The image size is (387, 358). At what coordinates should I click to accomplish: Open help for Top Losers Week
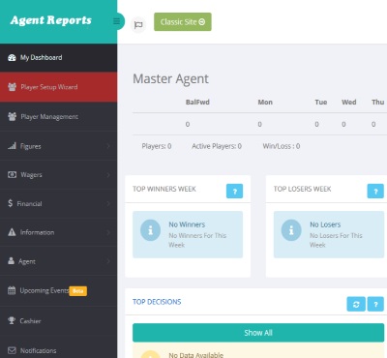375,192
